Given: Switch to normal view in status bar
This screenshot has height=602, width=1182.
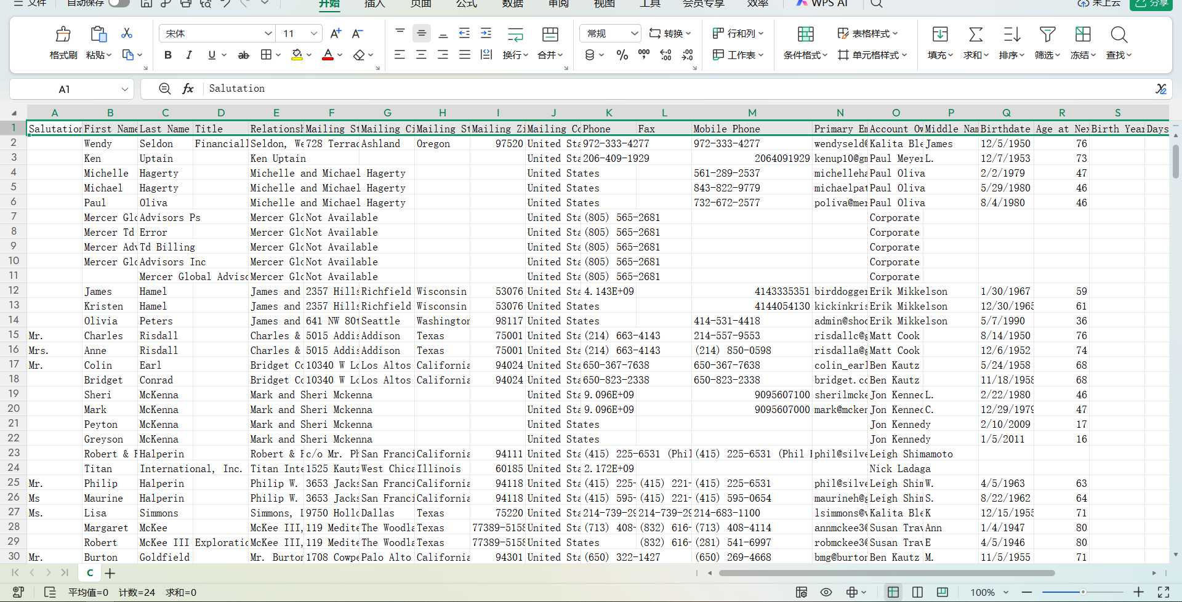Looking at the screenshot, I should pyautogui.click(x=893, y=592).
